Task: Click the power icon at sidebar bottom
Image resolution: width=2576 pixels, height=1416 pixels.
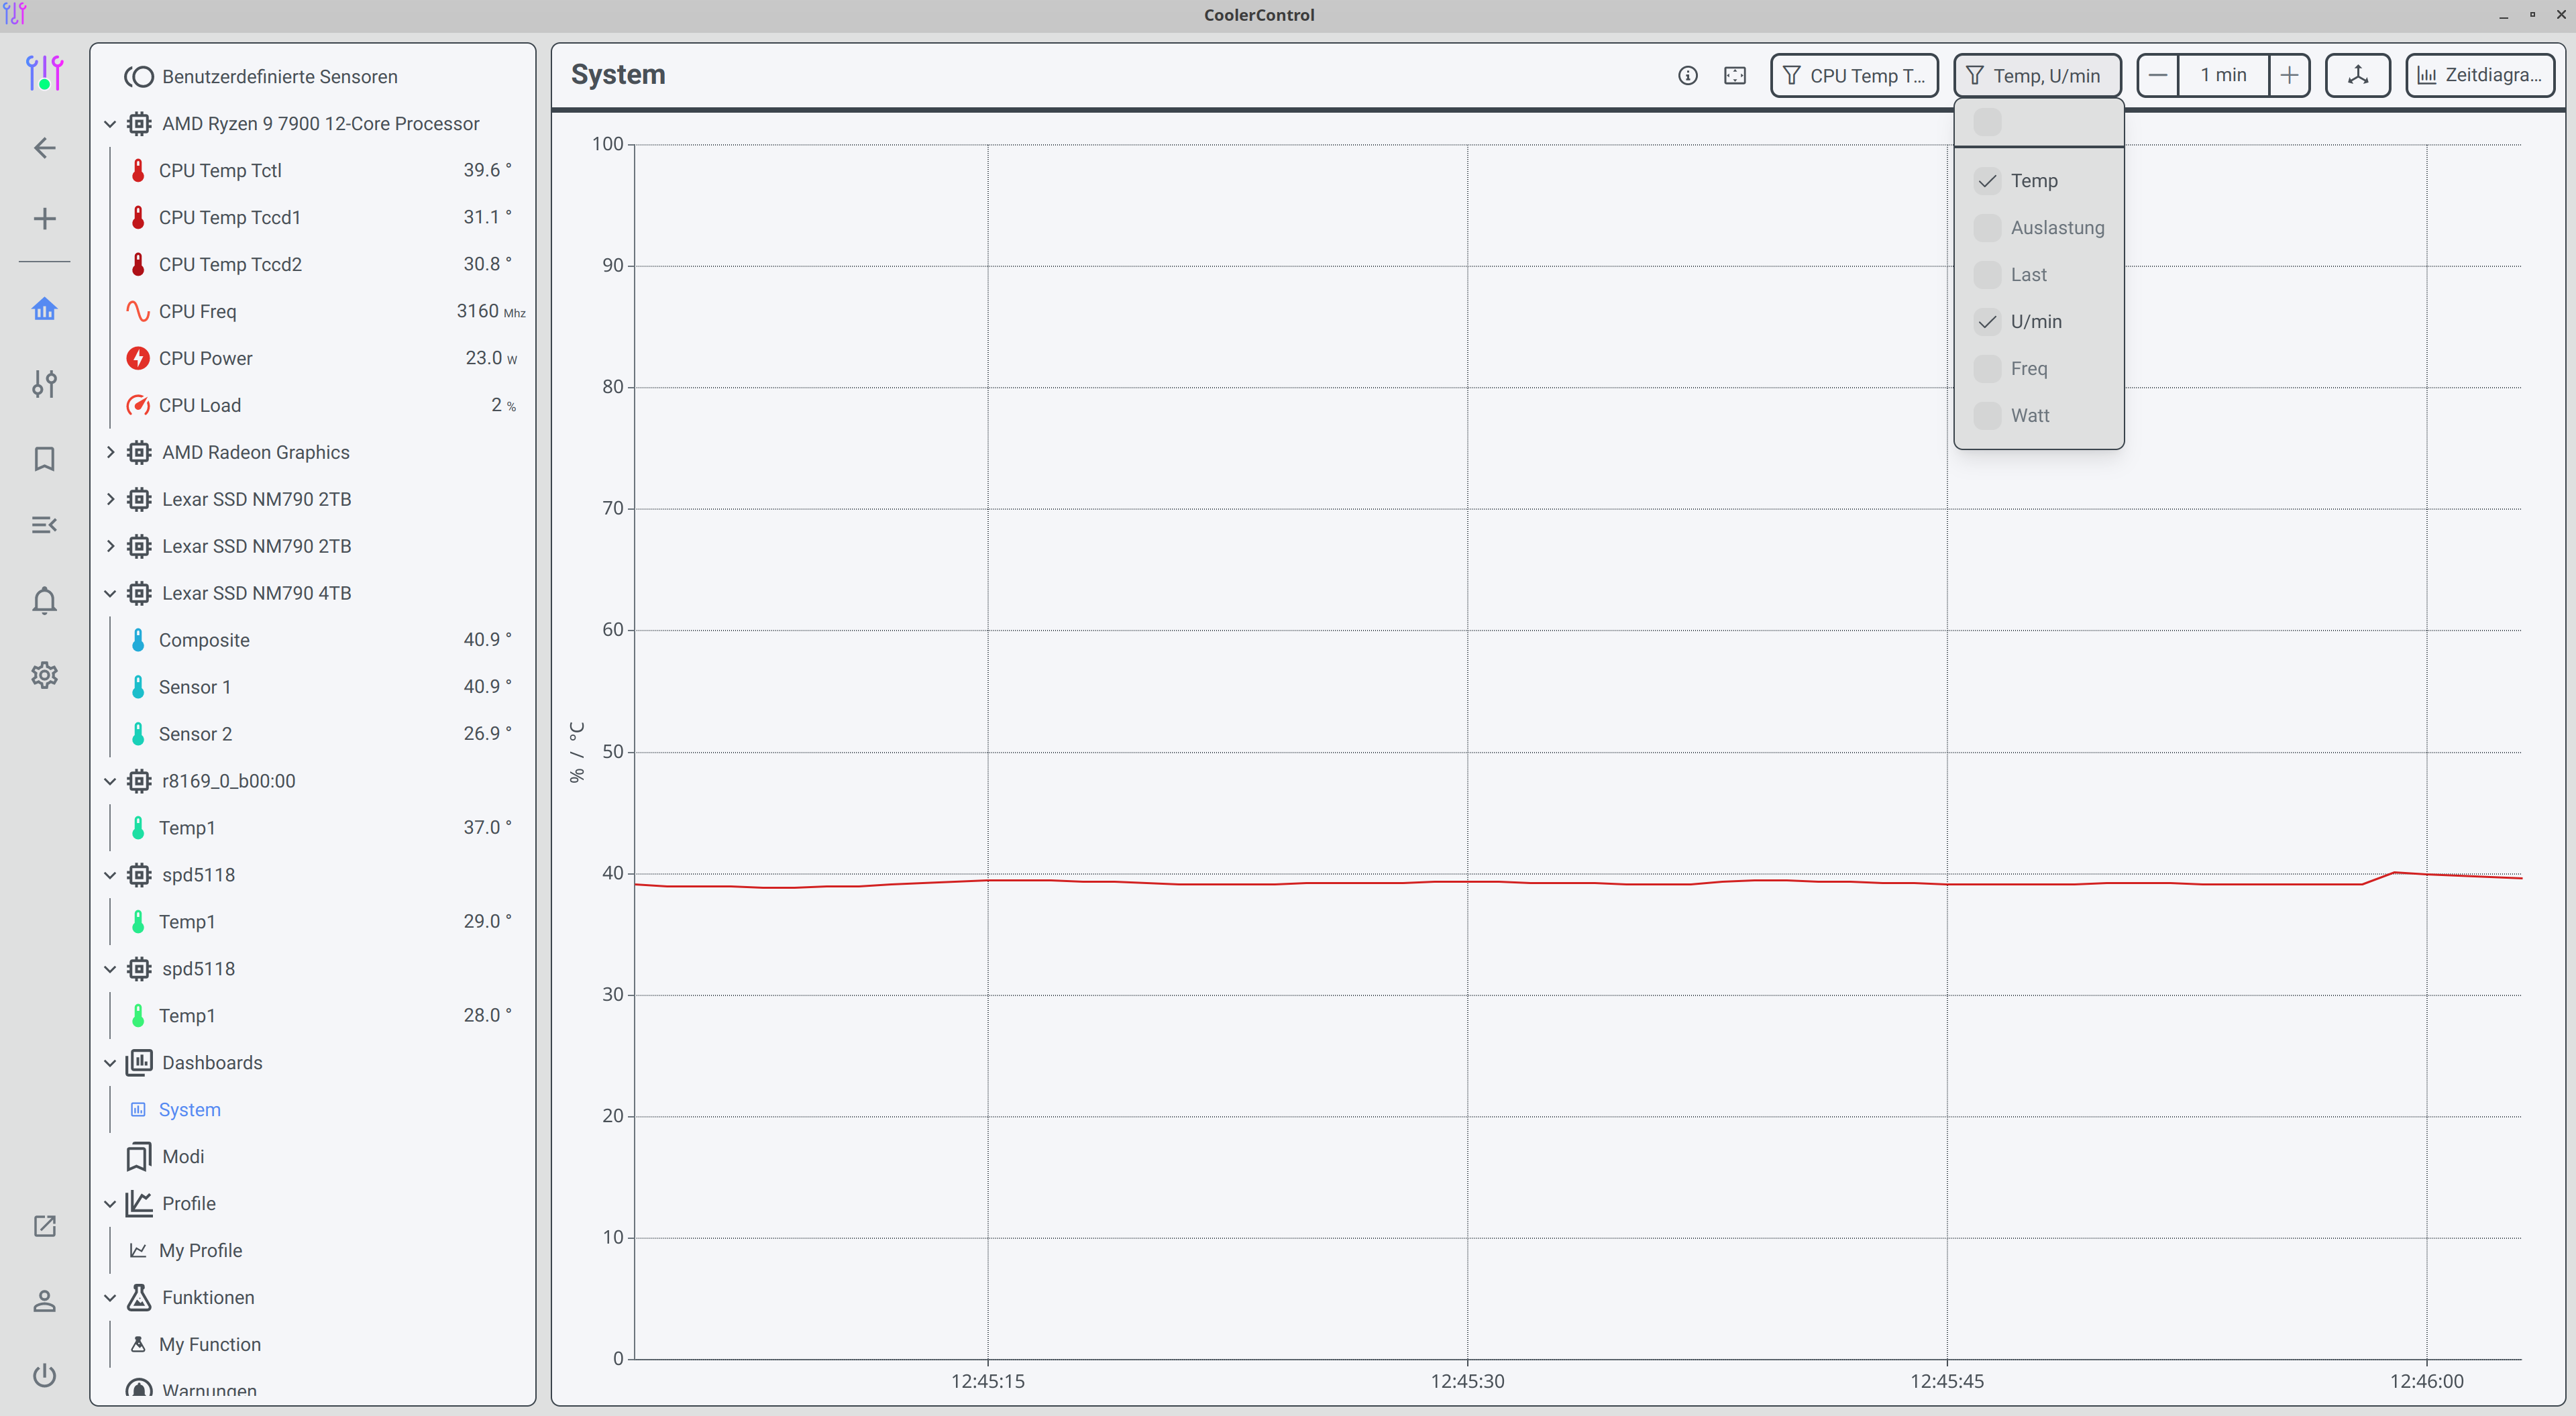Action: pyautogui.click(x=44, y=1375)
